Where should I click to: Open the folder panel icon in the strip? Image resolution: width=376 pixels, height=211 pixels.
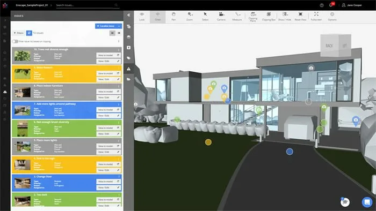129,79
